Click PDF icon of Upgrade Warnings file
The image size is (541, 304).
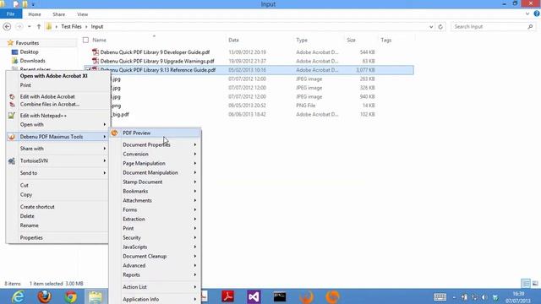point(96,61)
